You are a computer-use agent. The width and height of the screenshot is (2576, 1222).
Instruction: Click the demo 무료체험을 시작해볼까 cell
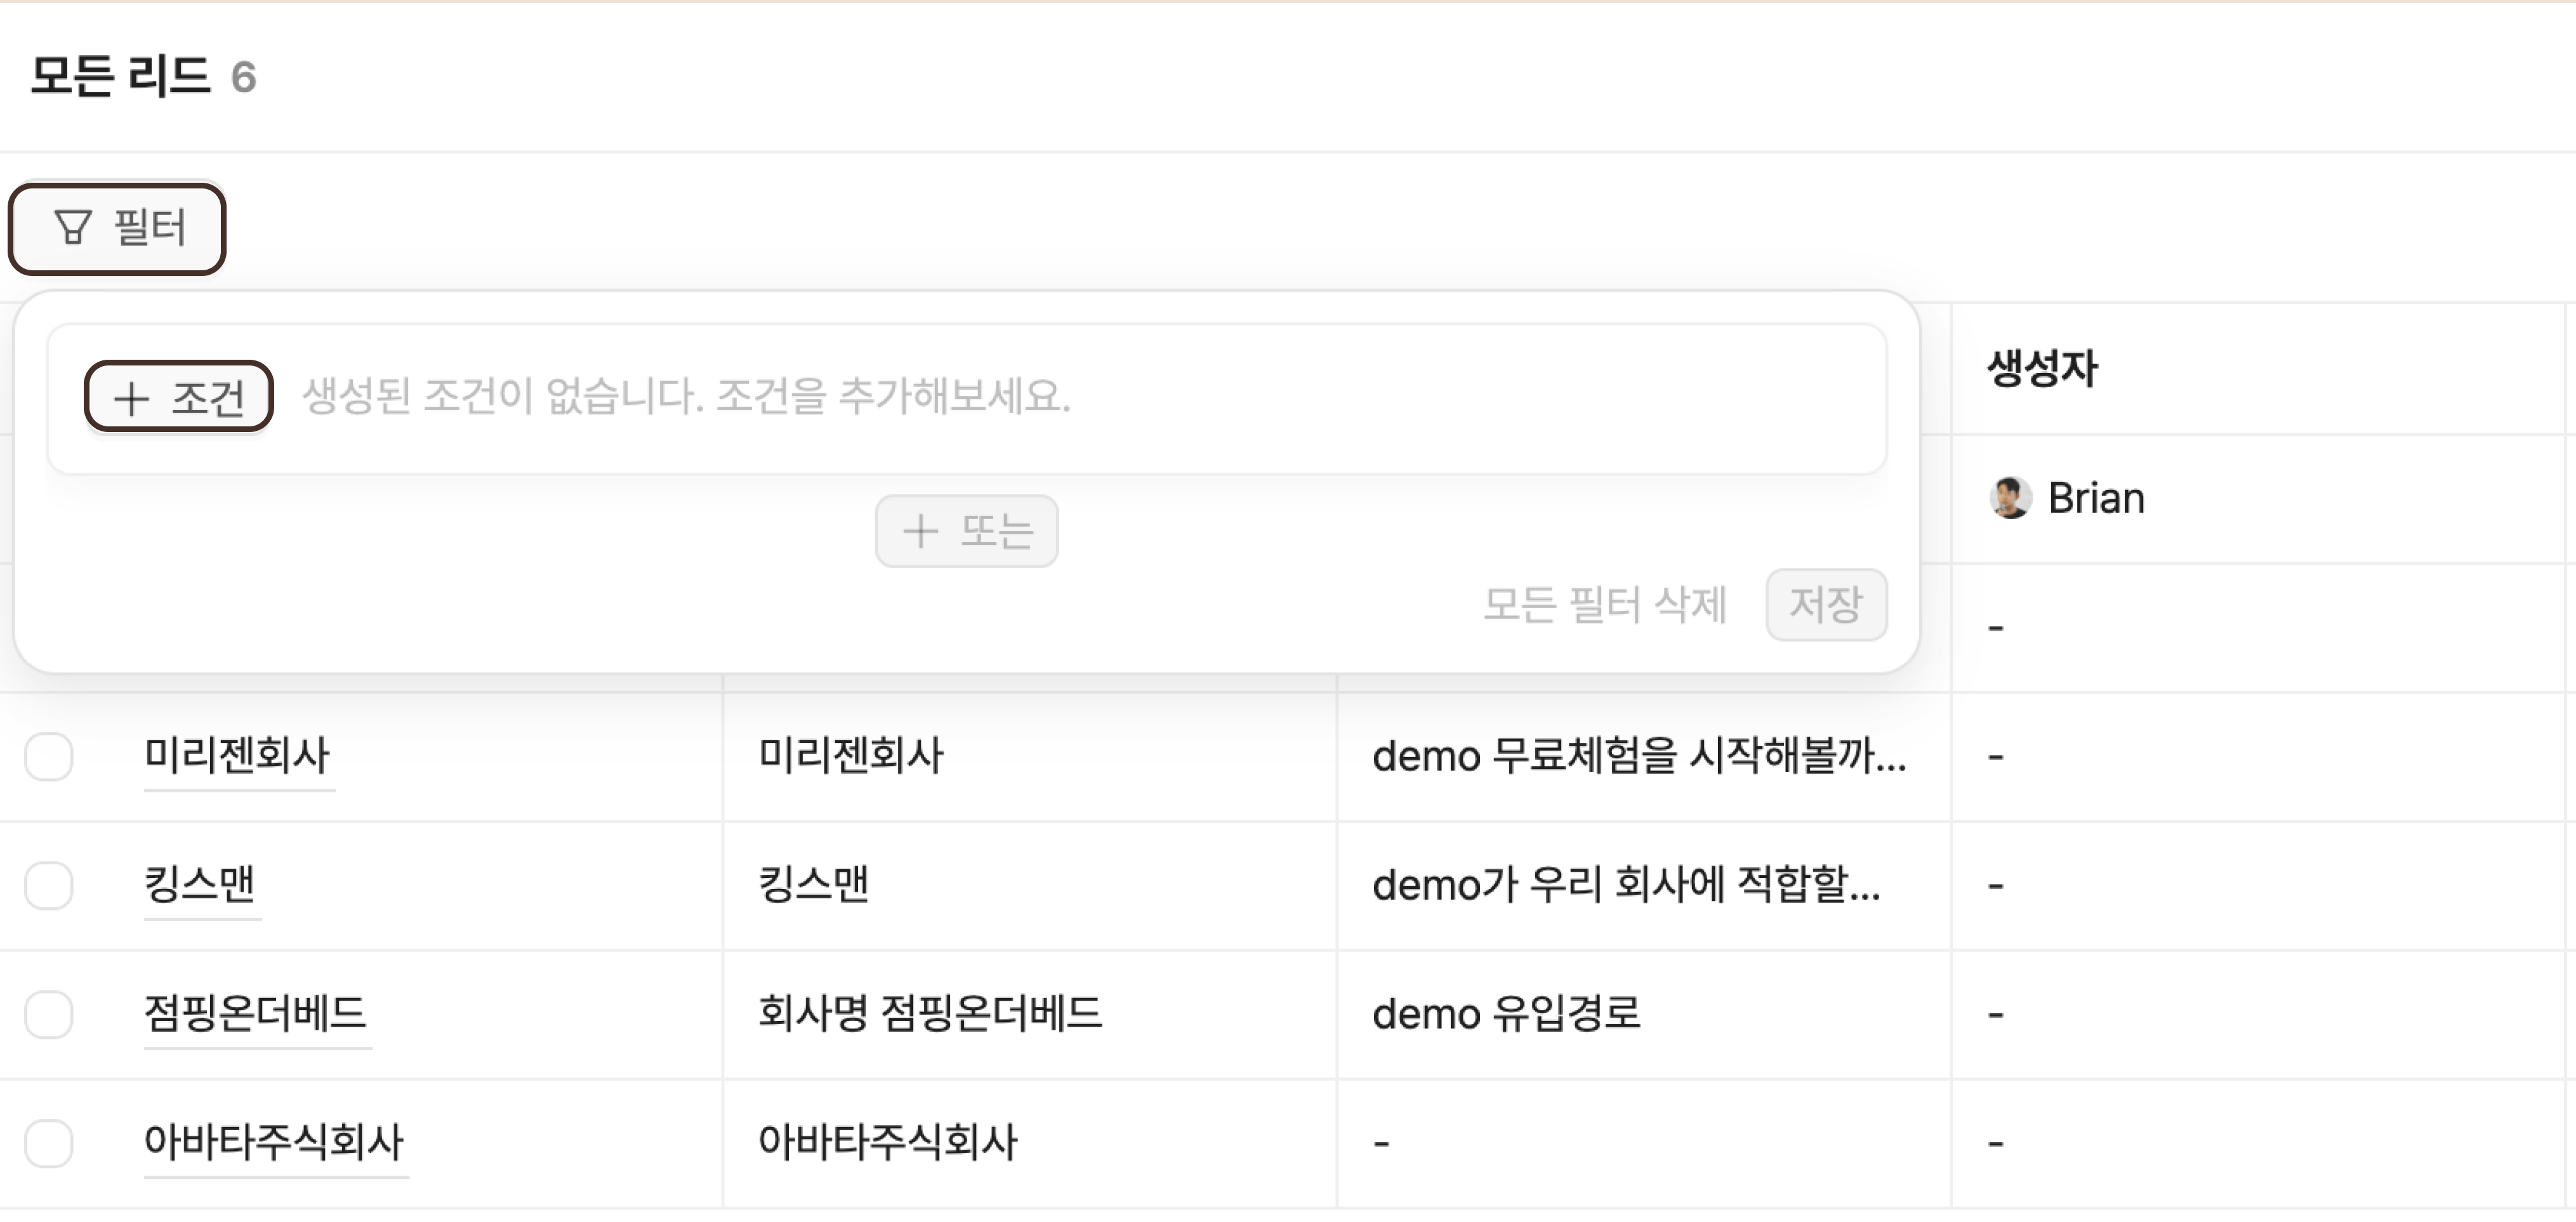(1638, 756)
